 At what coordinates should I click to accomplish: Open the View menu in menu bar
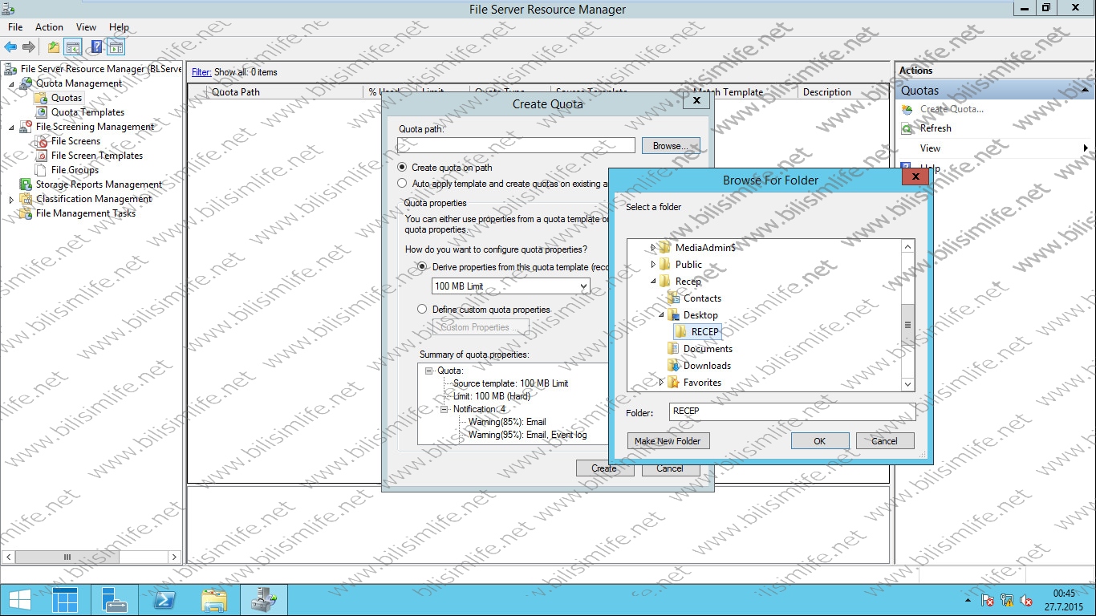86,26
